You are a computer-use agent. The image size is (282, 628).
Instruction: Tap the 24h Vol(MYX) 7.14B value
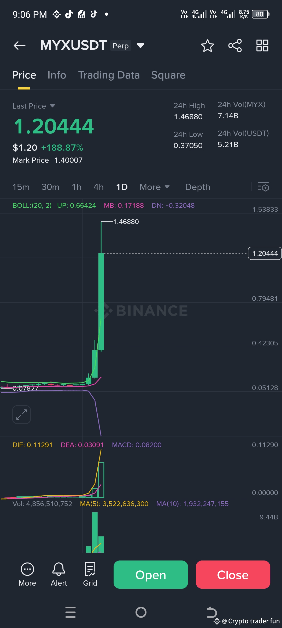(228, 116)
